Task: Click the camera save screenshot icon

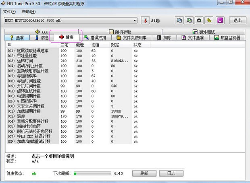Action: (x=199, y=21)
